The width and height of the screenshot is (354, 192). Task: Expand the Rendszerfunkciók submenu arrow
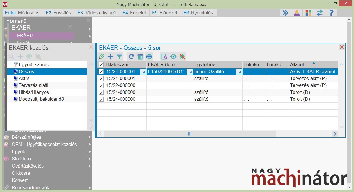(x=90, y=188)
